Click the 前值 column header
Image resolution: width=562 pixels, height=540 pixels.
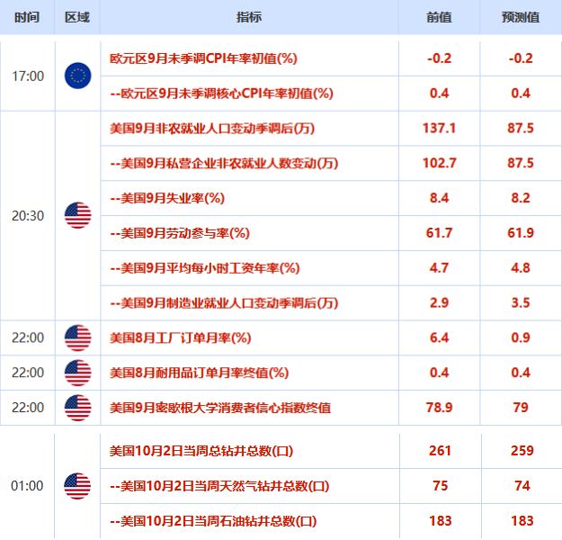(439, 17)
